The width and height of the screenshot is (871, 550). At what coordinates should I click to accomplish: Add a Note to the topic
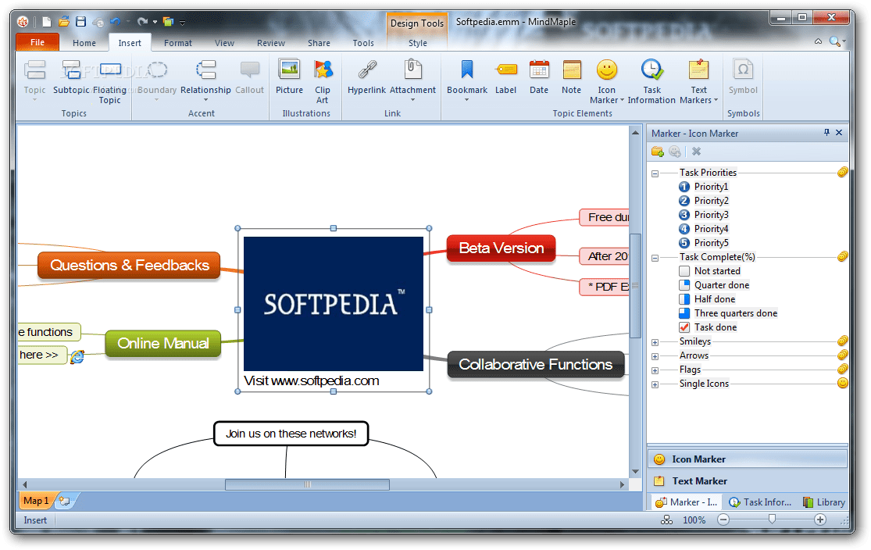[572, 78]
